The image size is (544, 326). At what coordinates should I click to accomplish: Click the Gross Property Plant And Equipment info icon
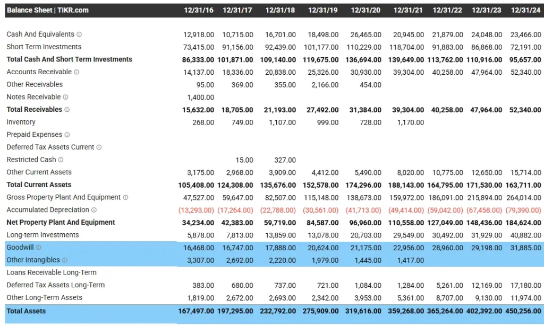click(x=124, y=197)
